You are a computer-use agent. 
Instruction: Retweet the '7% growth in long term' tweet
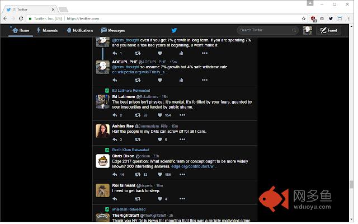(x=138, y=53)
